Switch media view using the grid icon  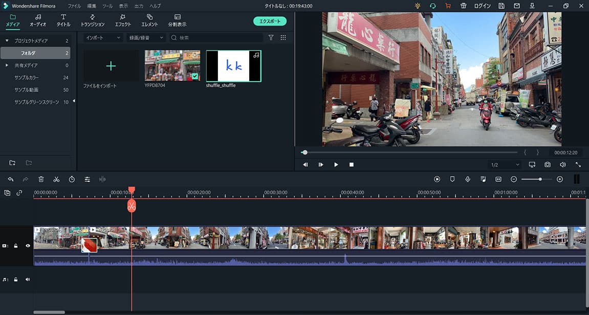283,38
